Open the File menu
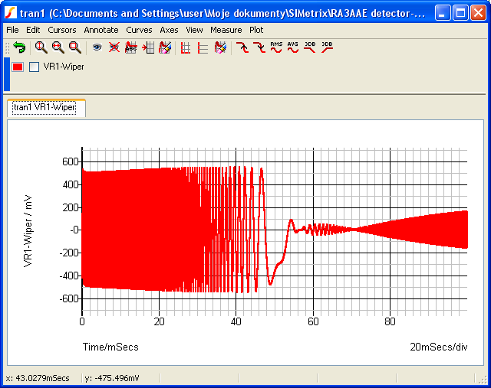This screenshot has height=388, width=491. (x=12, y=30)
